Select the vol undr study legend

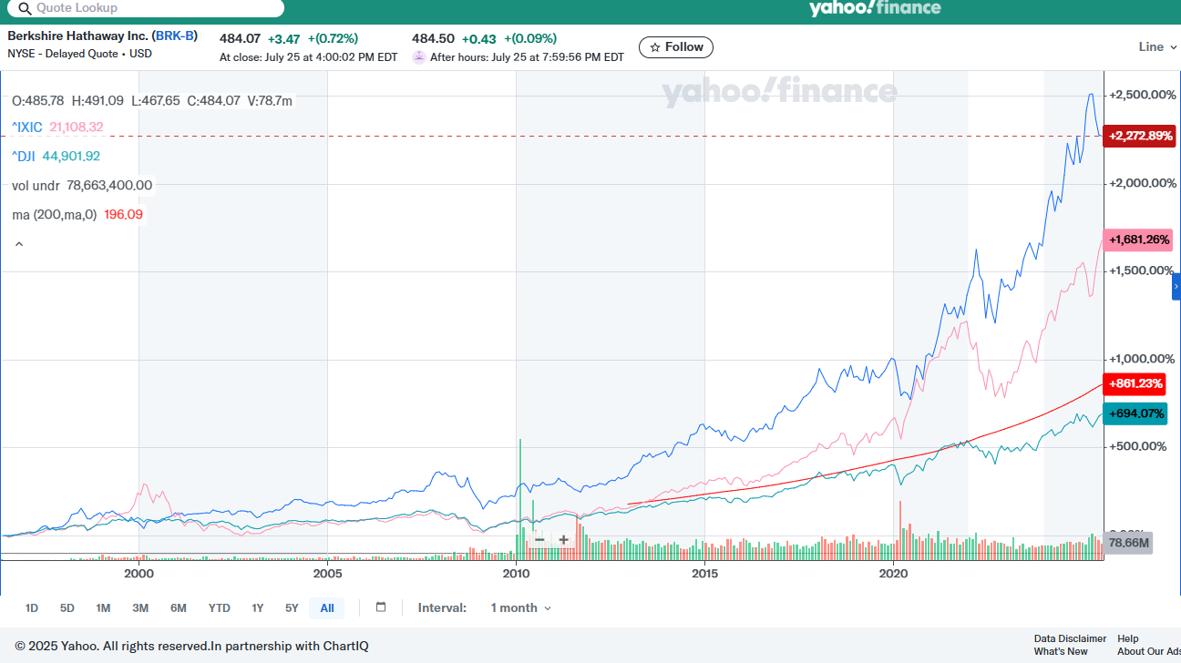coord(36,186)
